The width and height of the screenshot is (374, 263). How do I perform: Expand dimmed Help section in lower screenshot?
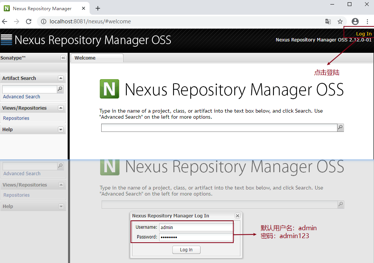point(61,206)
